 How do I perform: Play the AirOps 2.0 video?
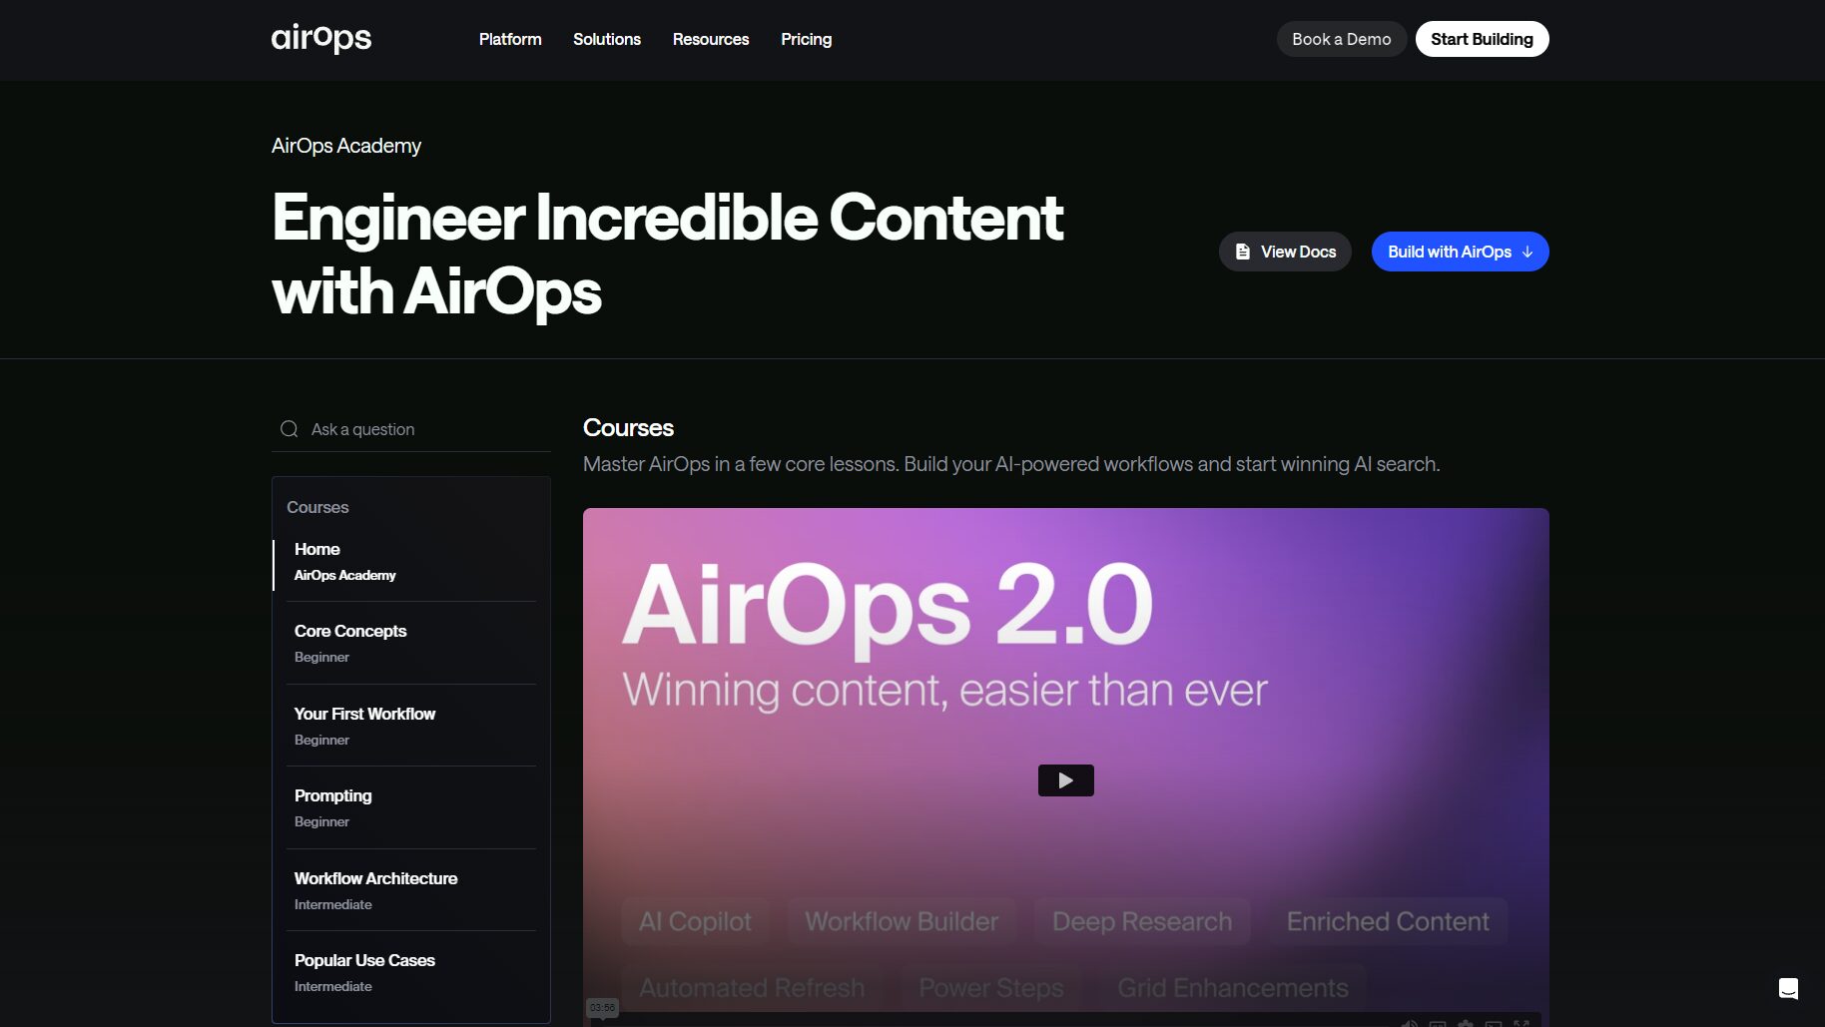1065,780
